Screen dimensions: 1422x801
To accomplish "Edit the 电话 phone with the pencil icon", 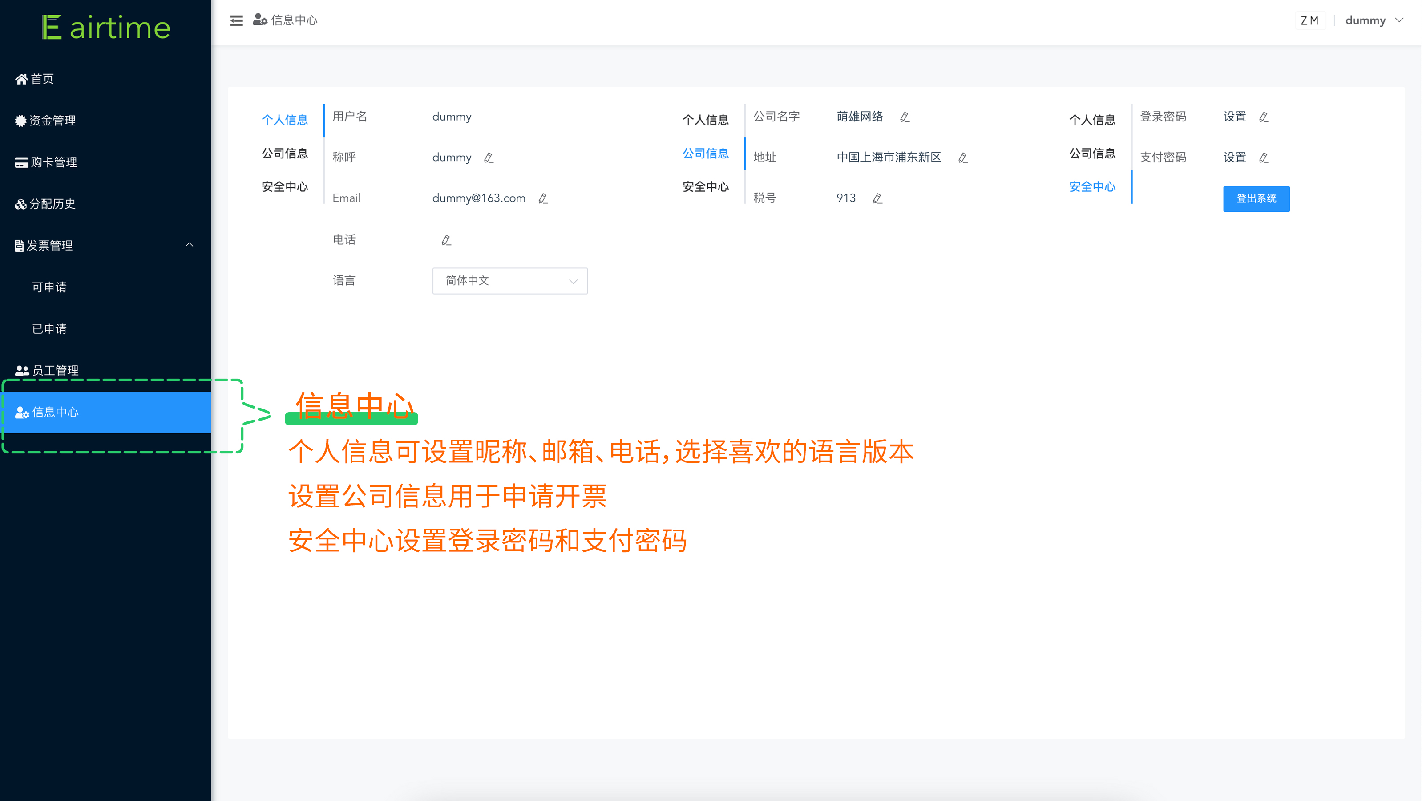I will tap(447, 240).
